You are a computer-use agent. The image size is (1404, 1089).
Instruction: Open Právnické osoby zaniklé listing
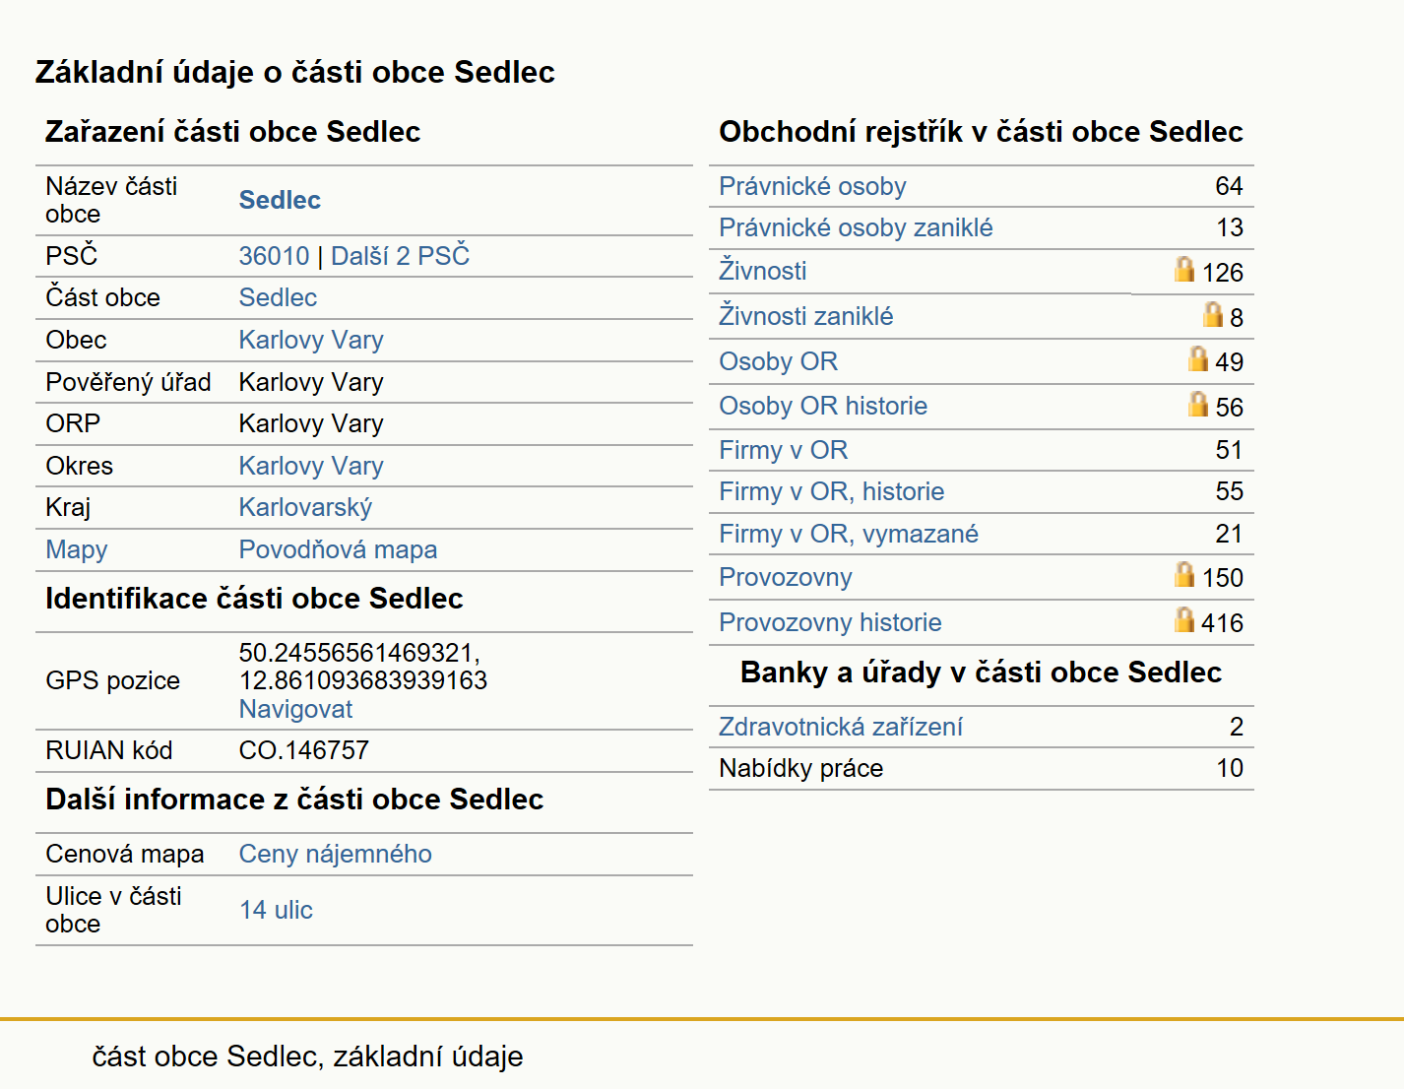pos(856,227)
